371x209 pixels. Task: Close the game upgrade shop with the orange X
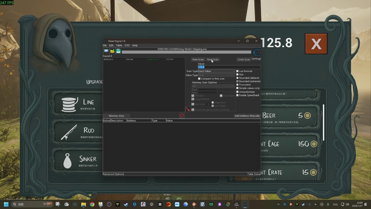[316, 44]
